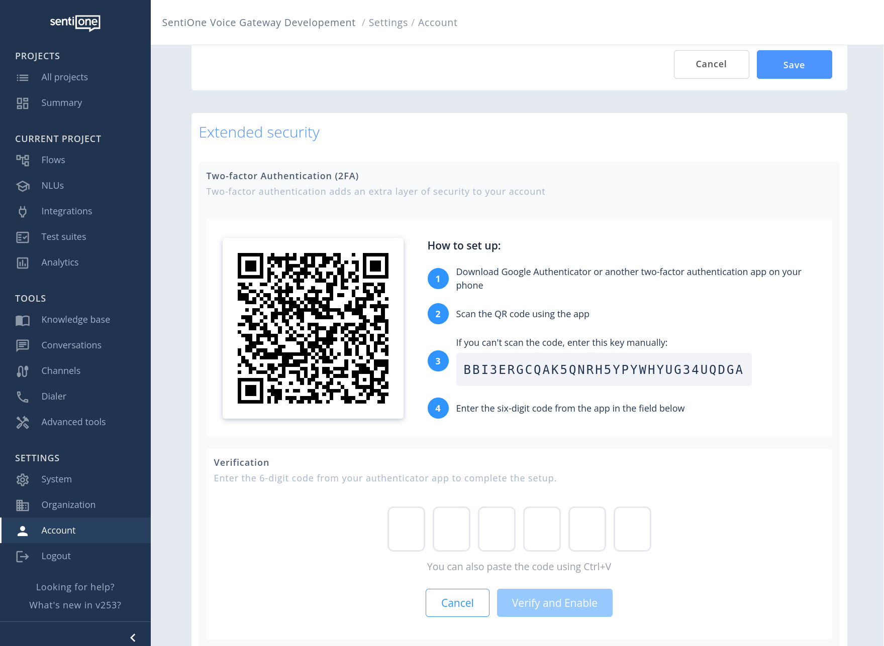
Task: Click the Account breadcrumb text
Action: point(438,23)
